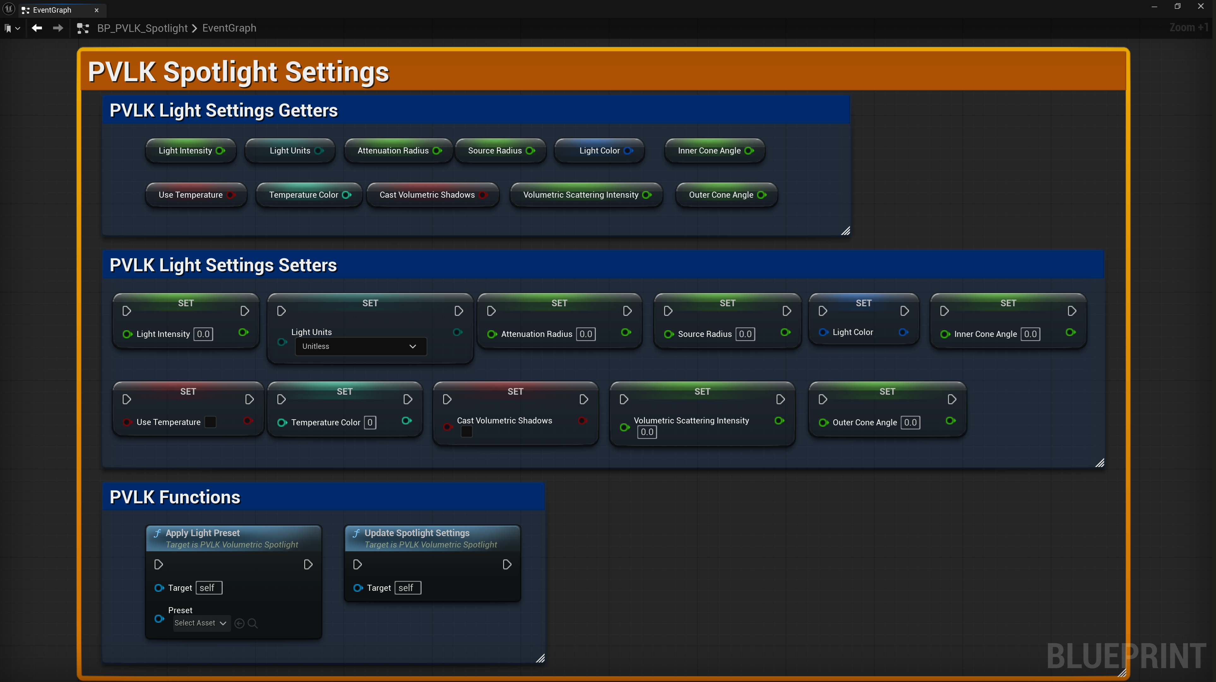This screenshot has width=1216, height=682.
Task: Click the PVLK Functions comment box resize handle
Action: click(540, 658)
